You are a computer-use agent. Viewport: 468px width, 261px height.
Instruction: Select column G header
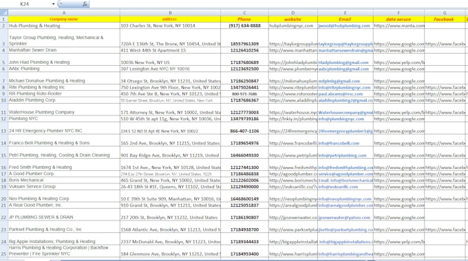pyautogui.click(x=445, y=13)
